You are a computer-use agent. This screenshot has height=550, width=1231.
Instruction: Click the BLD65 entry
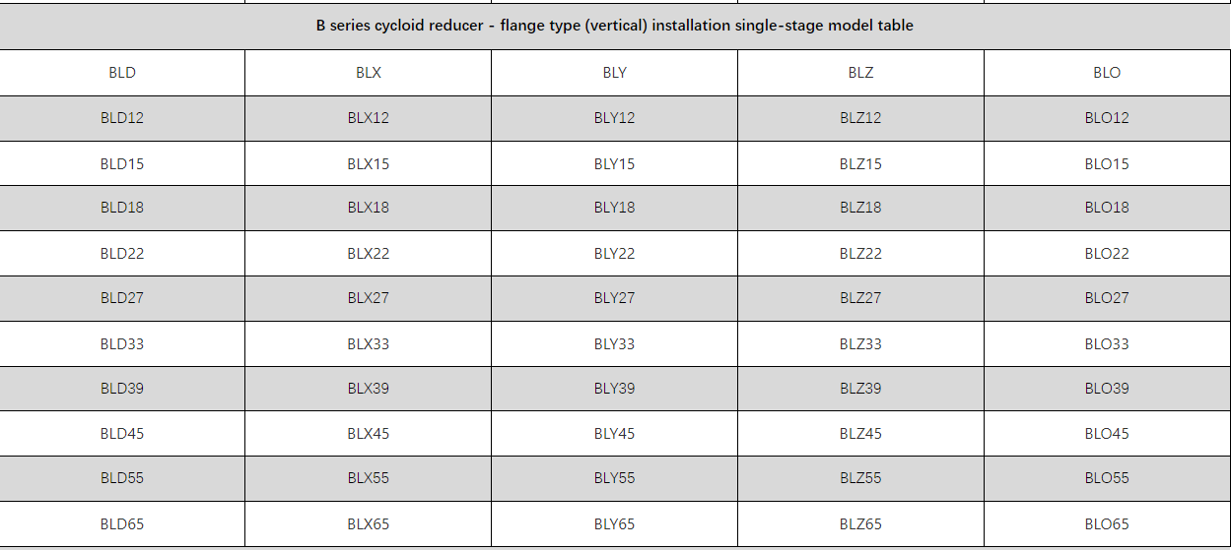click(122, 524)
